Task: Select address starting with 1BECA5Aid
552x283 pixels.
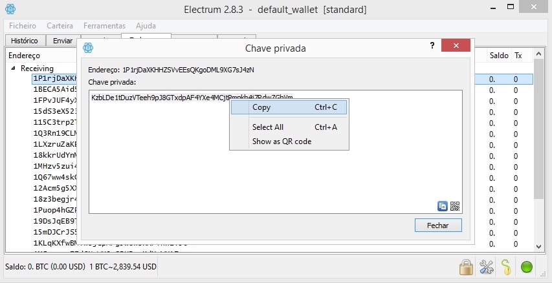Action: click(55, 89)
